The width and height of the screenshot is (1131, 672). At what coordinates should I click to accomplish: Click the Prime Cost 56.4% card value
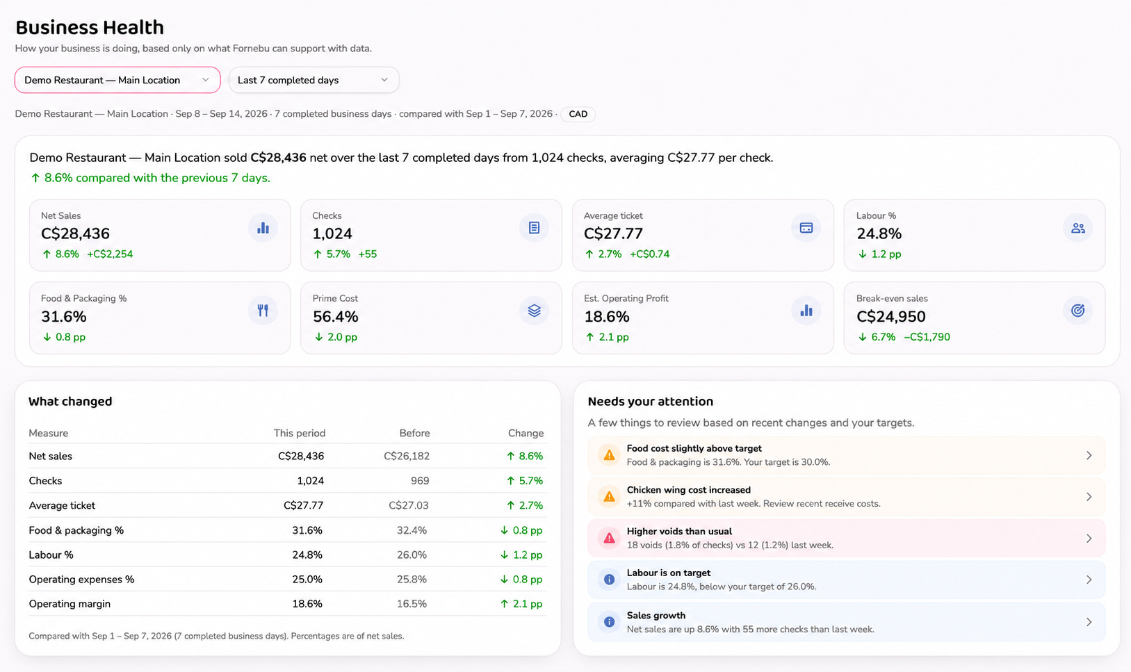click(335, 317)
